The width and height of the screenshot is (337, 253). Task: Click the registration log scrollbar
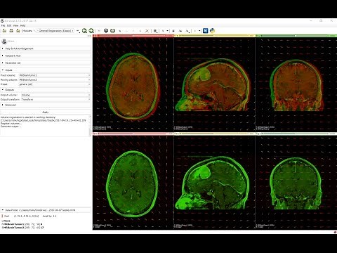coord(90,125)
